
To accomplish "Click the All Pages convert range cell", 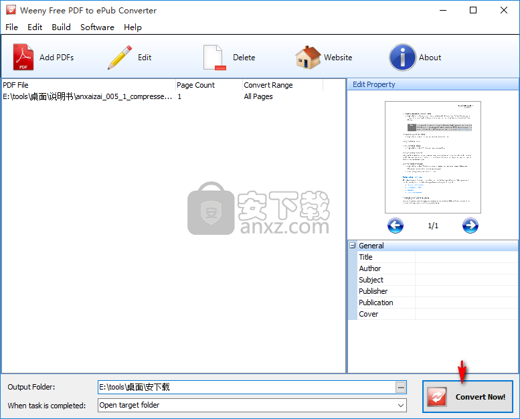I will [x=258, y=96].
